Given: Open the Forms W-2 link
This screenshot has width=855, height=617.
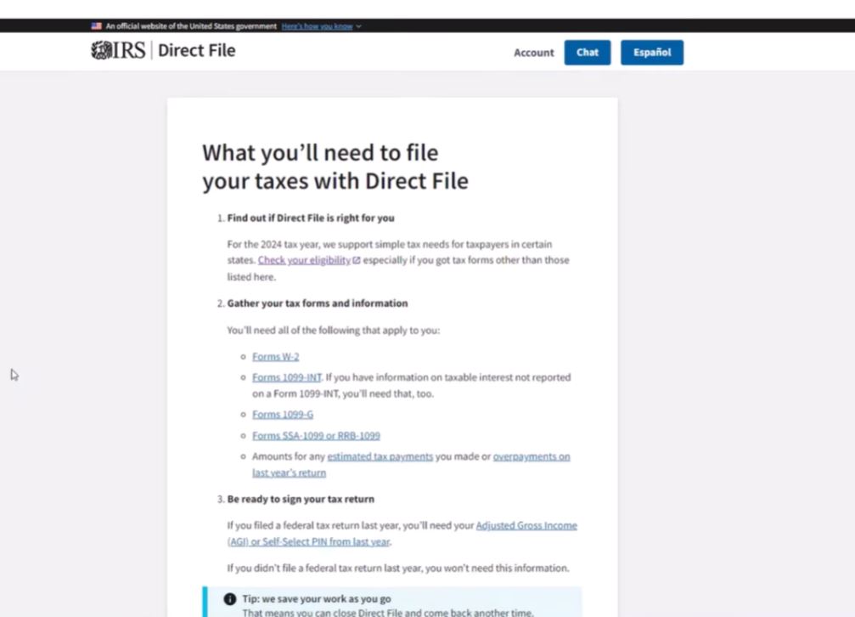Looking at the screenshot, I should point(276,356).
